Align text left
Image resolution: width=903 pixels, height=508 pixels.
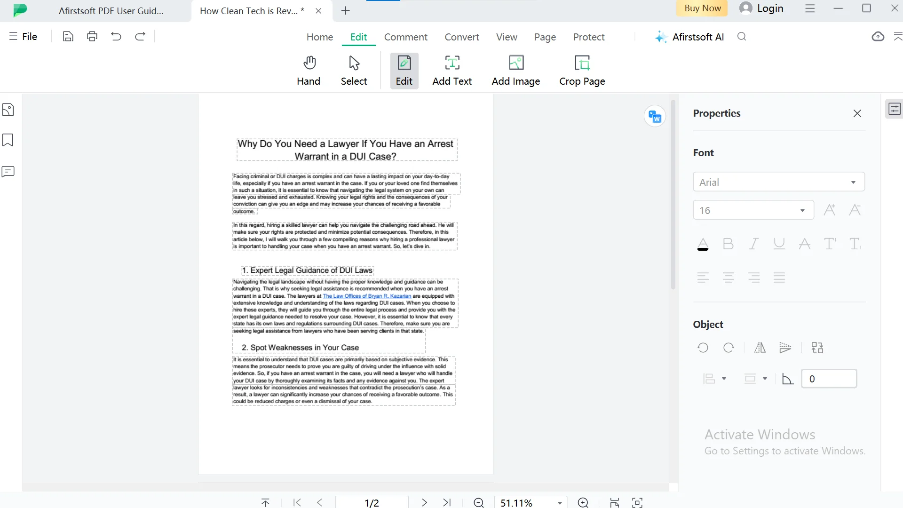tap(703, 278)
